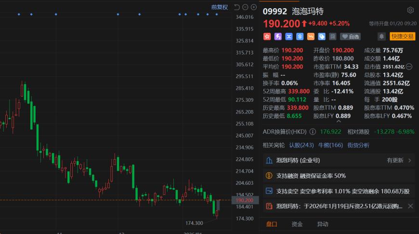Click the last blue event dot on chart top
This screenshot has height=234, width=419.
(217, 14)
